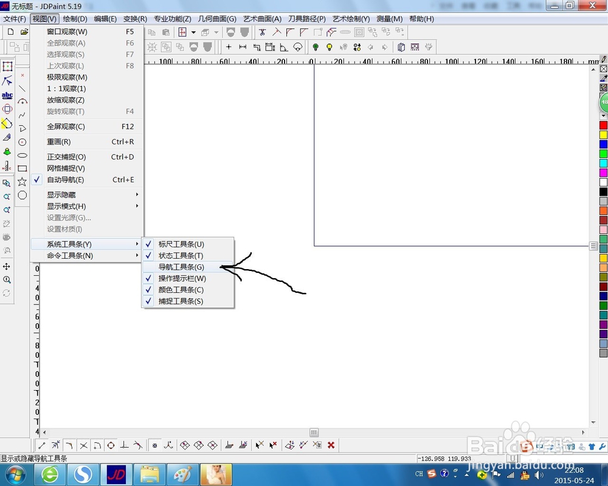Screen dimensions: 608x486
Task: Choose 窗口观察(W) from the view menu
Action: pos(87,32)
